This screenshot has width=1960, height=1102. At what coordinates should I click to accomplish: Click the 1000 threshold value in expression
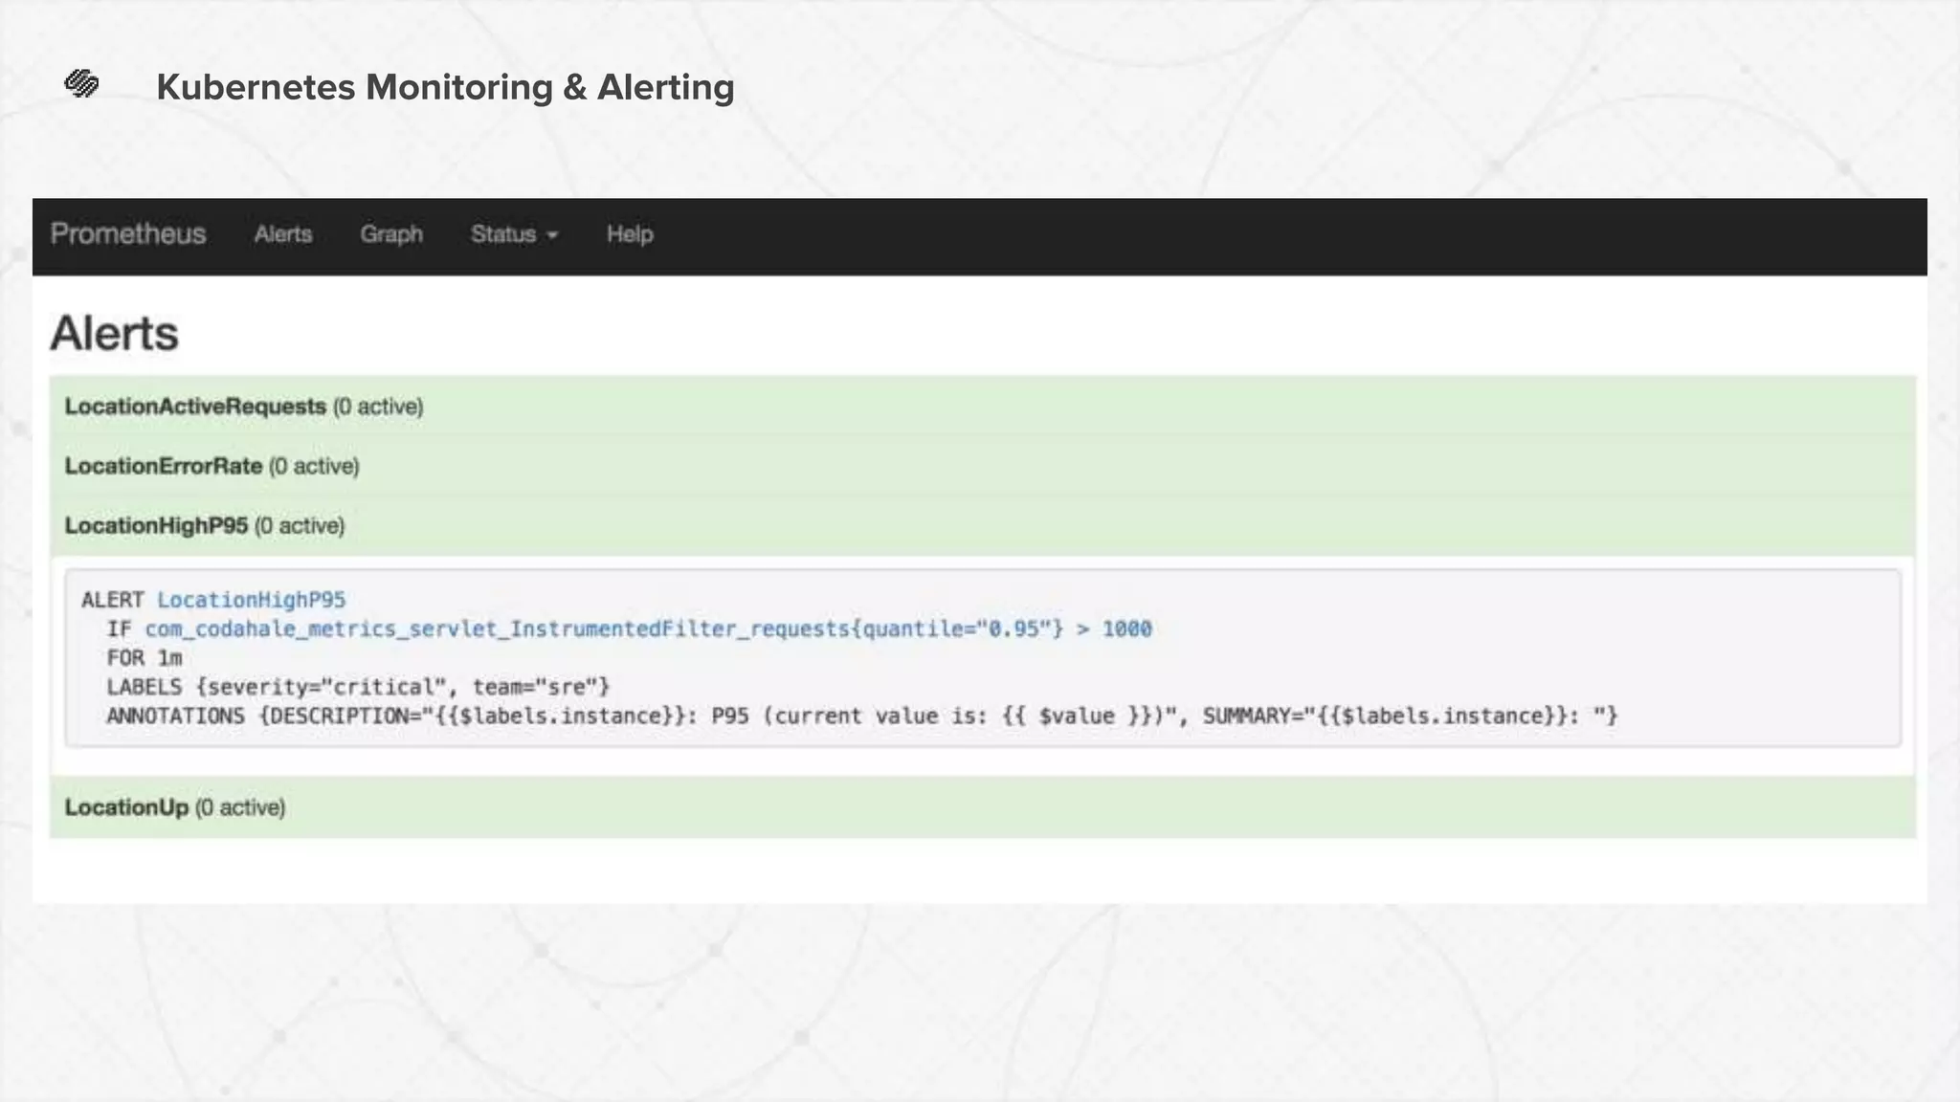pos(1126,628)
